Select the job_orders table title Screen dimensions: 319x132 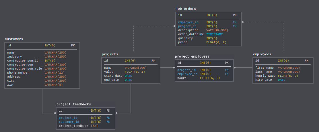coord(186,9)
